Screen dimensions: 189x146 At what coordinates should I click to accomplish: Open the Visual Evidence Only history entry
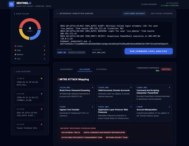pos(29,126)
